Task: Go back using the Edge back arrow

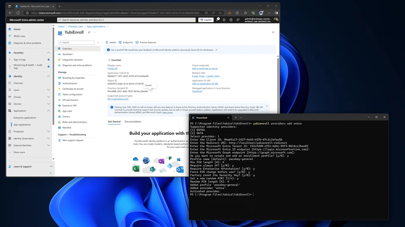Action: click(10, 13)
